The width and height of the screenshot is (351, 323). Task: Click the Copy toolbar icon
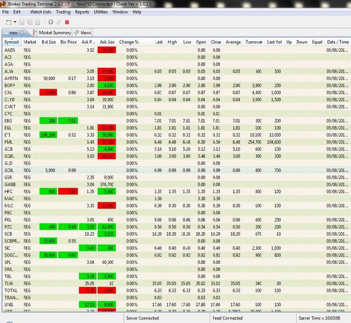tap(30, 22)
